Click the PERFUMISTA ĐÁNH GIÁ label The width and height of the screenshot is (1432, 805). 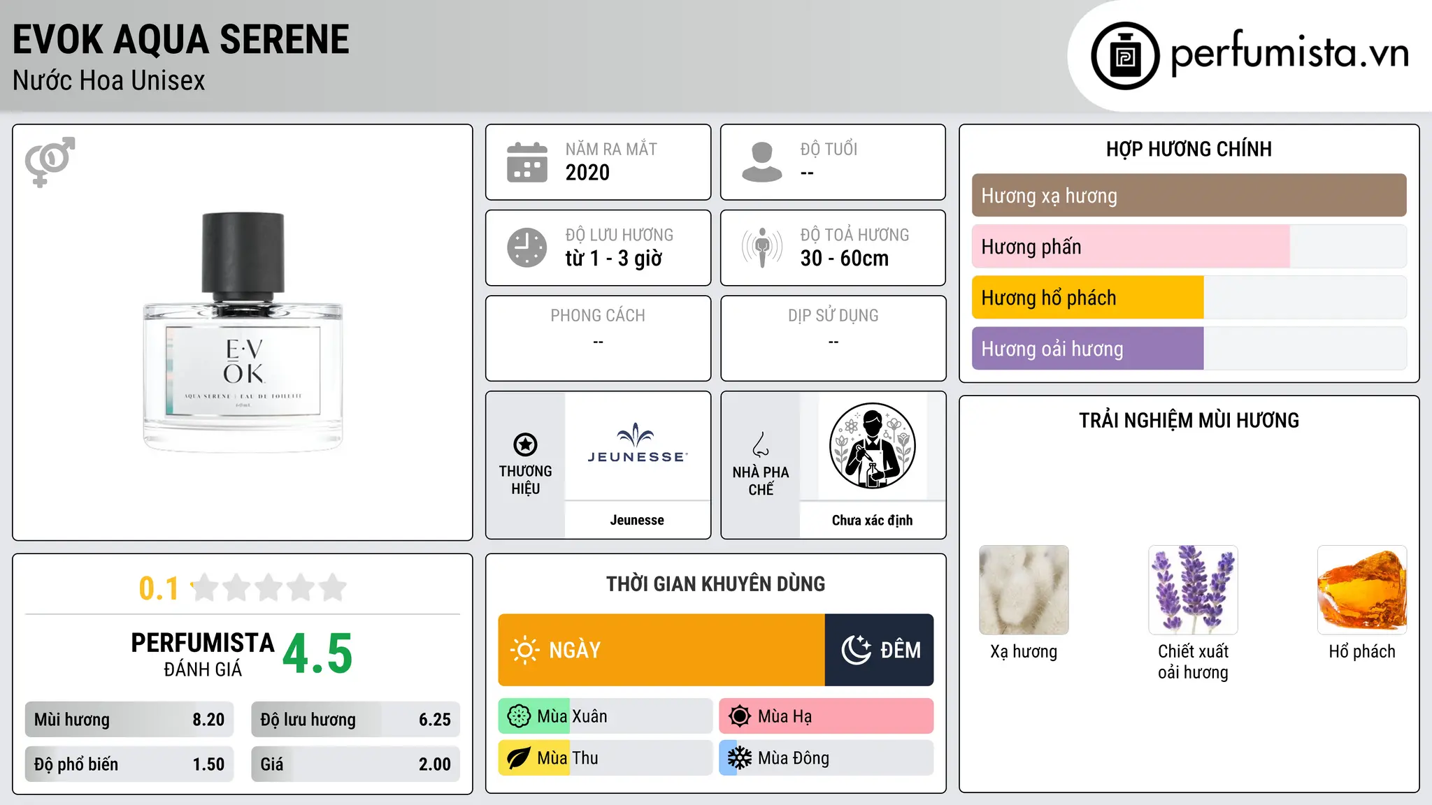coord(203,654)
